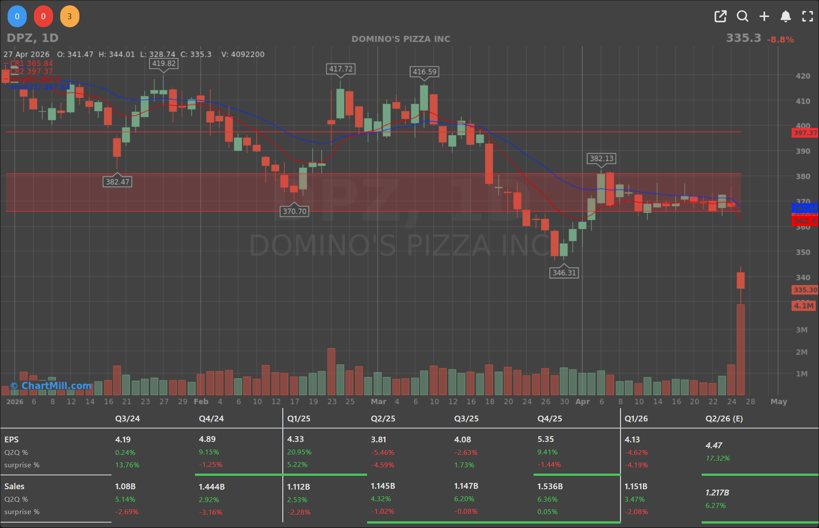Click the Feb label on date axis
This screenshot has height=528, width=819.
pyautogui.click(x=201, y=401)
